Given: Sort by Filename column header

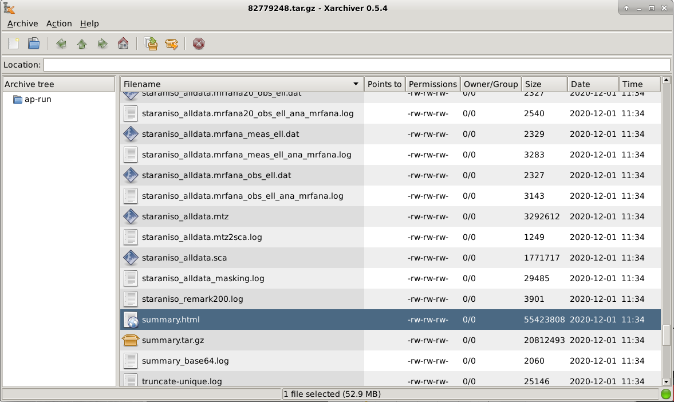Looking at the screenshot, I should click(241, 84).
